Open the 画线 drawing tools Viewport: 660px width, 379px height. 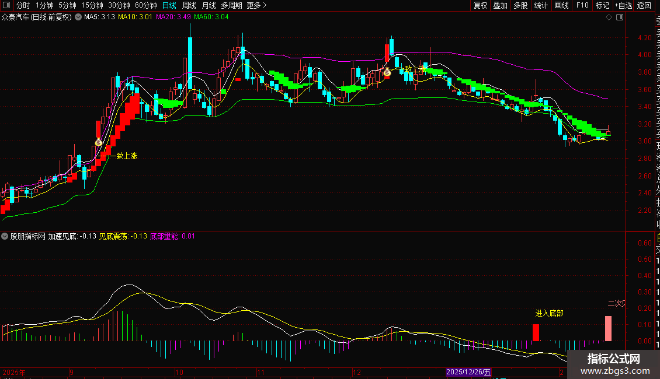(561, 5)
